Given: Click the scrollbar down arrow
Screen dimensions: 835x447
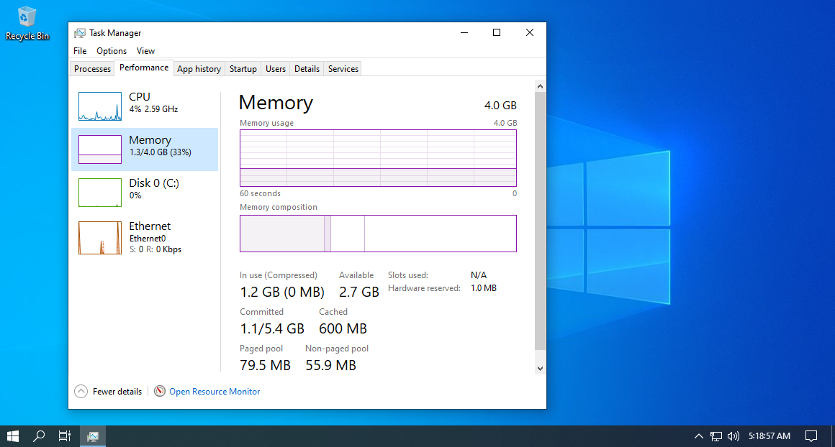Looking at the screenshot, I should [x=540, y=369].
